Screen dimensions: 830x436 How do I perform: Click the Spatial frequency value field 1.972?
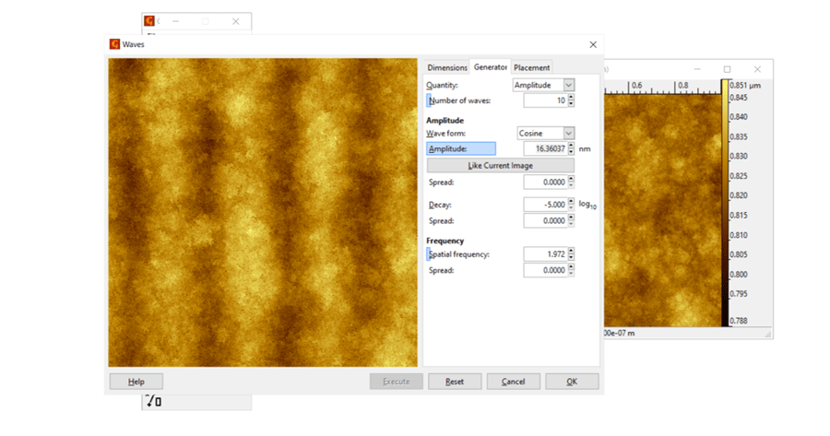(x=545, y=254)
